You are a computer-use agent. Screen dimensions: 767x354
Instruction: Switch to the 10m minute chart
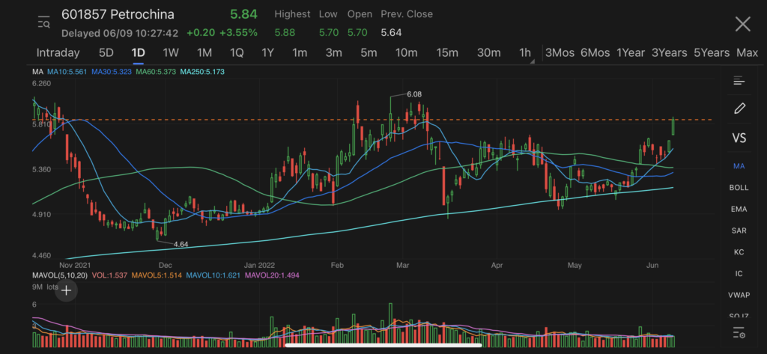click(x=406, y=53)
